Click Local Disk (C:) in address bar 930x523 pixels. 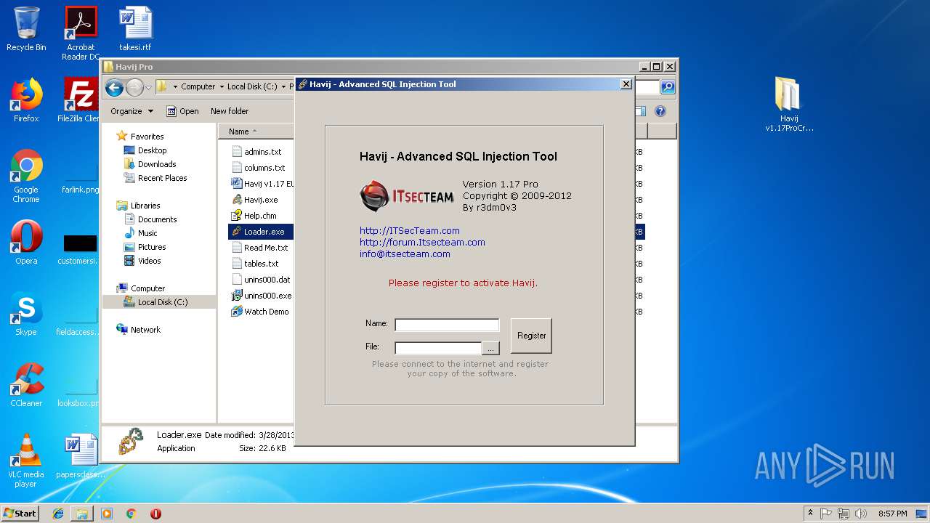point(252,86)
